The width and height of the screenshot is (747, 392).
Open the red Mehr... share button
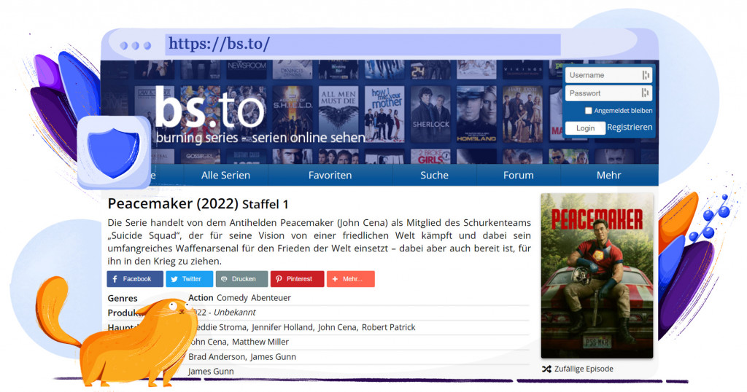pos(351,279)
